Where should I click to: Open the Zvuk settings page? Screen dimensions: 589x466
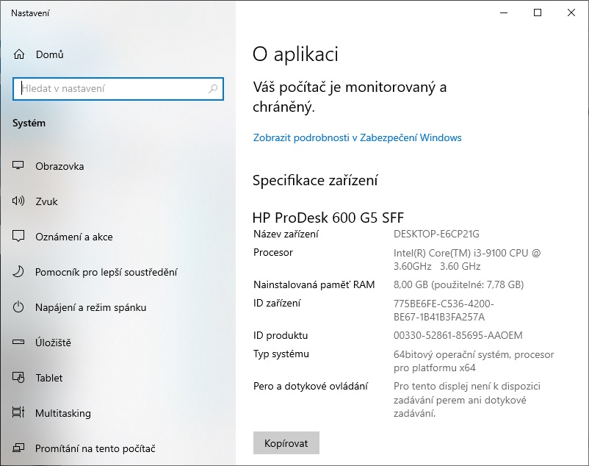[x=46, y=201]
